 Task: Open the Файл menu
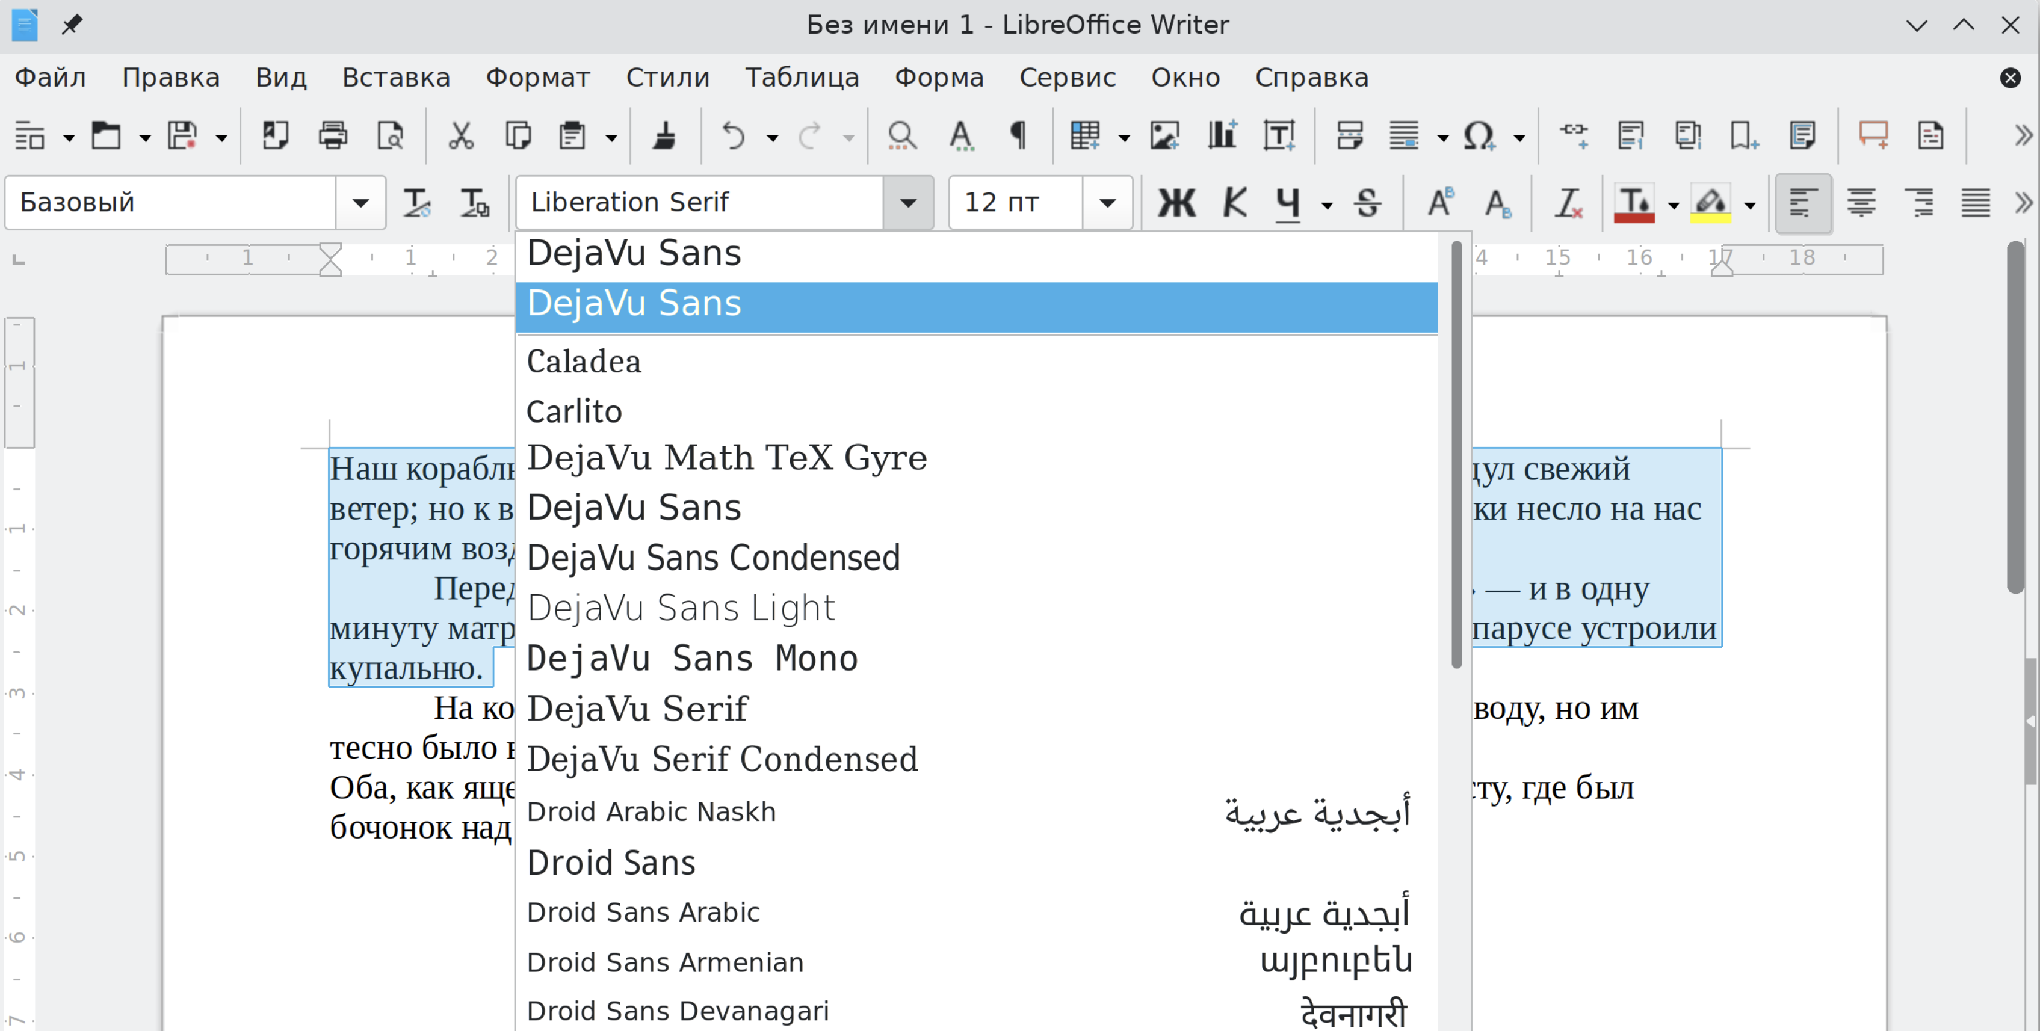pyautogui.click(x=51, y=78)
